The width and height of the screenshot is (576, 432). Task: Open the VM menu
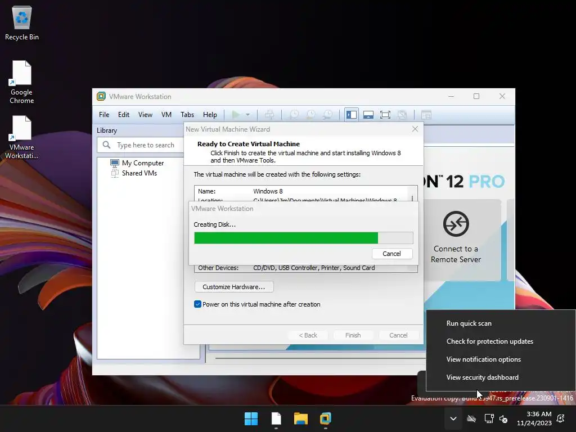166,115
